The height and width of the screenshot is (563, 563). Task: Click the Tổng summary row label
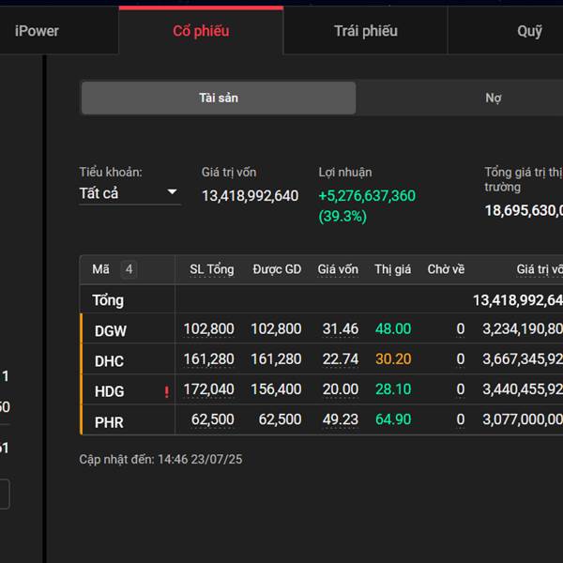[x=108, y=300]
